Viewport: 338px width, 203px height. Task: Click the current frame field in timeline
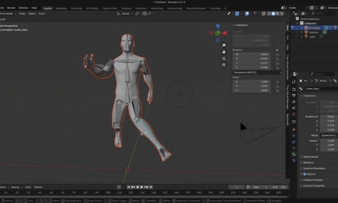[237, 187]
